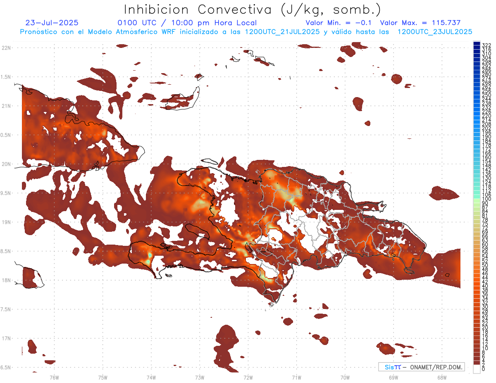
Task: Click the colorbar value label "100"
Action: tap(486, 199)
